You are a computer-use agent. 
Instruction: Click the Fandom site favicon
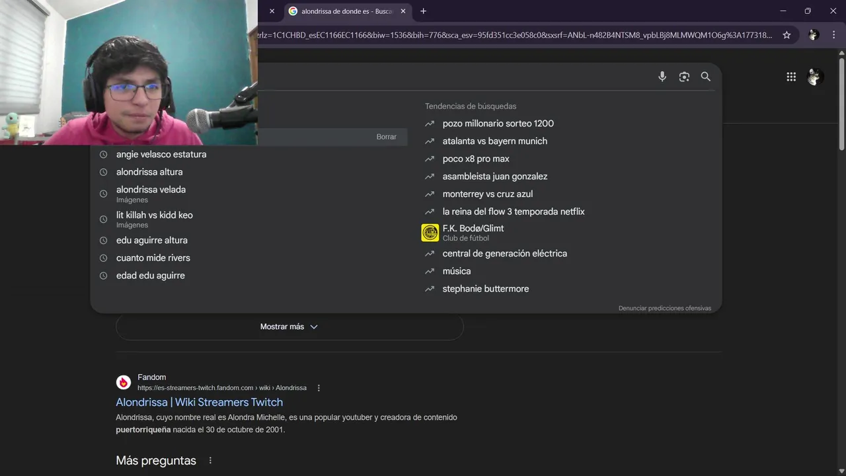pos(124,382)
